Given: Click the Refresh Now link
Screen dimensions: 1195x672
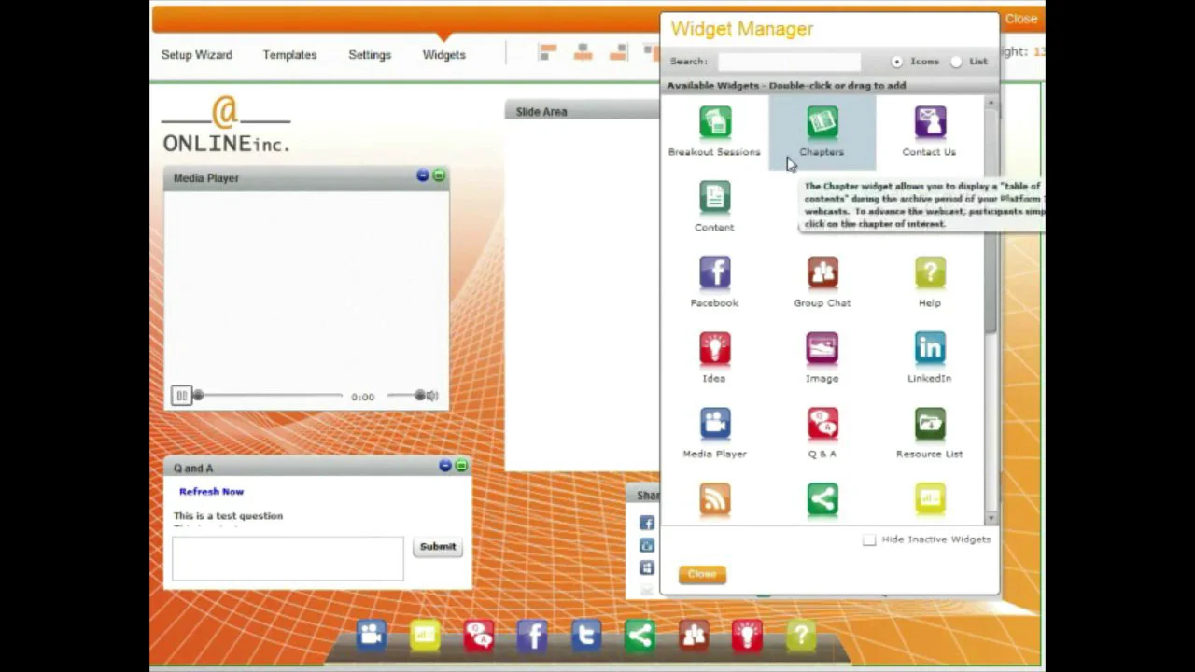Looking at the screenshot, I should coord(211,492).
